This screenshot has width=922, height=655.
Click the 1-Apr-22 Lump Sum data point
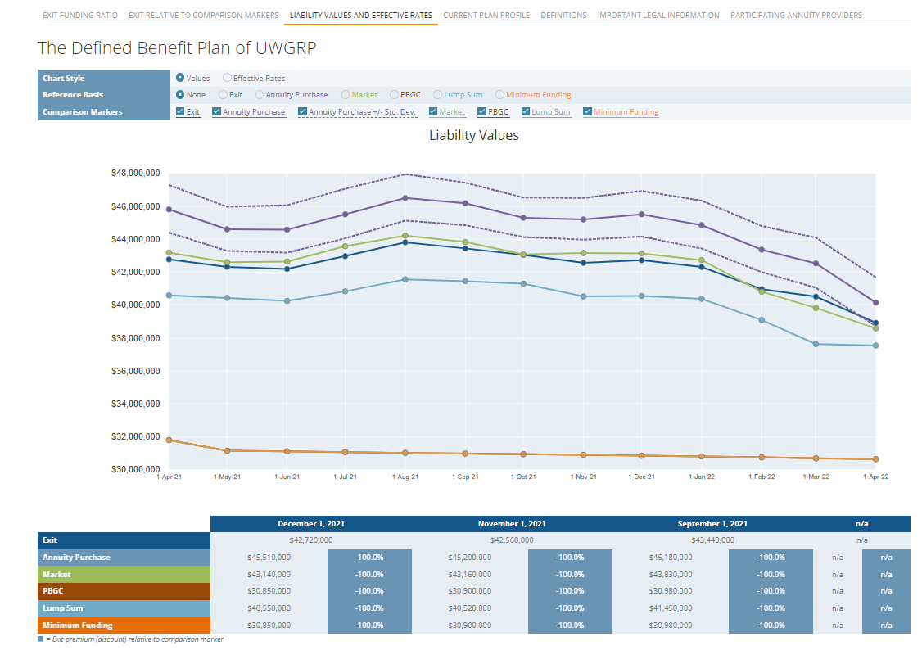pos(875,346)
